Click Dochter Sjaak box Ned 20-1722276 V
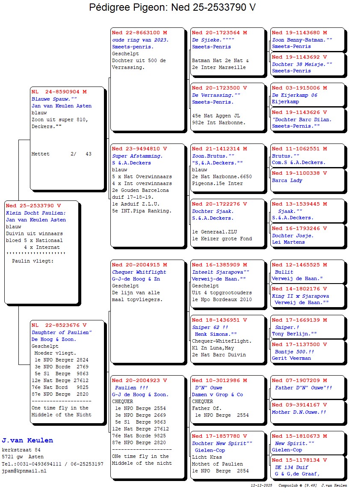Viewport: 349px width, 502px height. click(227, 222)
